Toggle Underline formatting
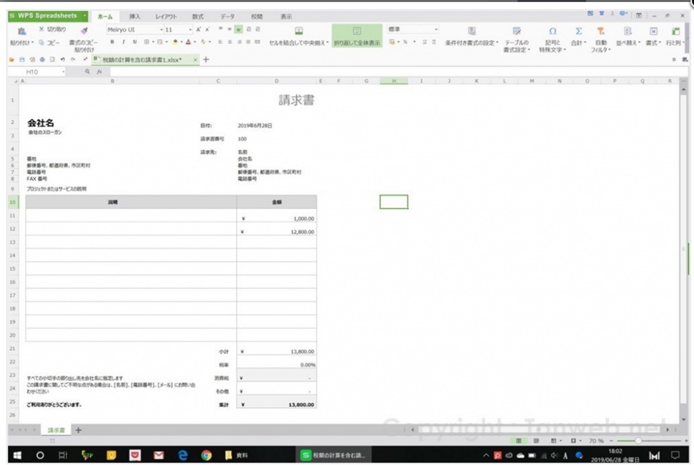 135,42
